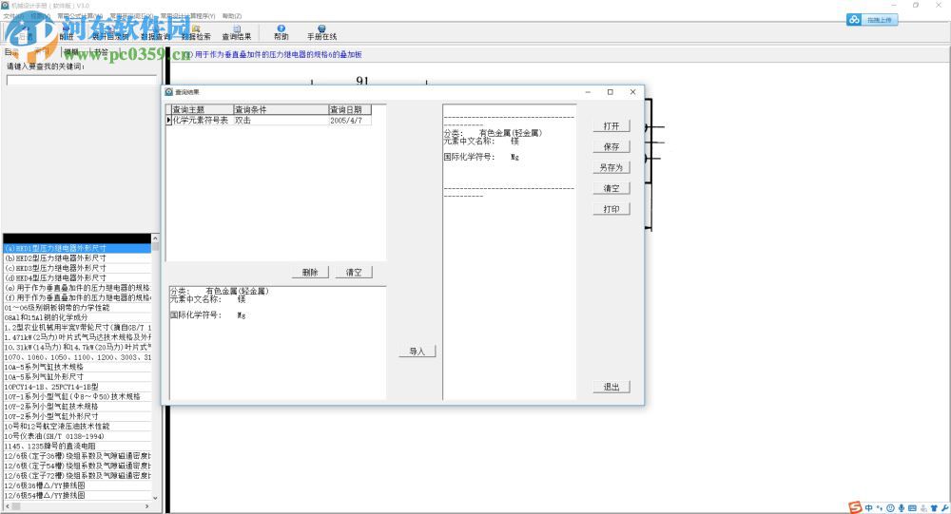Select 10A-5系列气缸技术规格 list item

tap(77, 367)
